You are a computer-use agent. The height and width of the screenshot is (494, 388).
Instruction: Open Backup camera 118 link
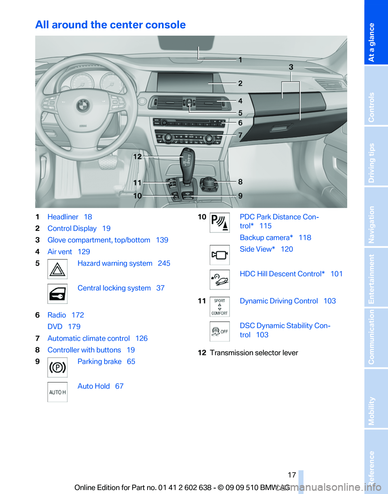275,238
